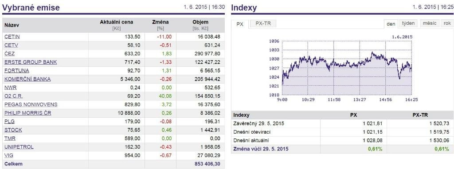454x169 pixels.
Task: Open the FORTUNA stock link
Action: (17, 70)
